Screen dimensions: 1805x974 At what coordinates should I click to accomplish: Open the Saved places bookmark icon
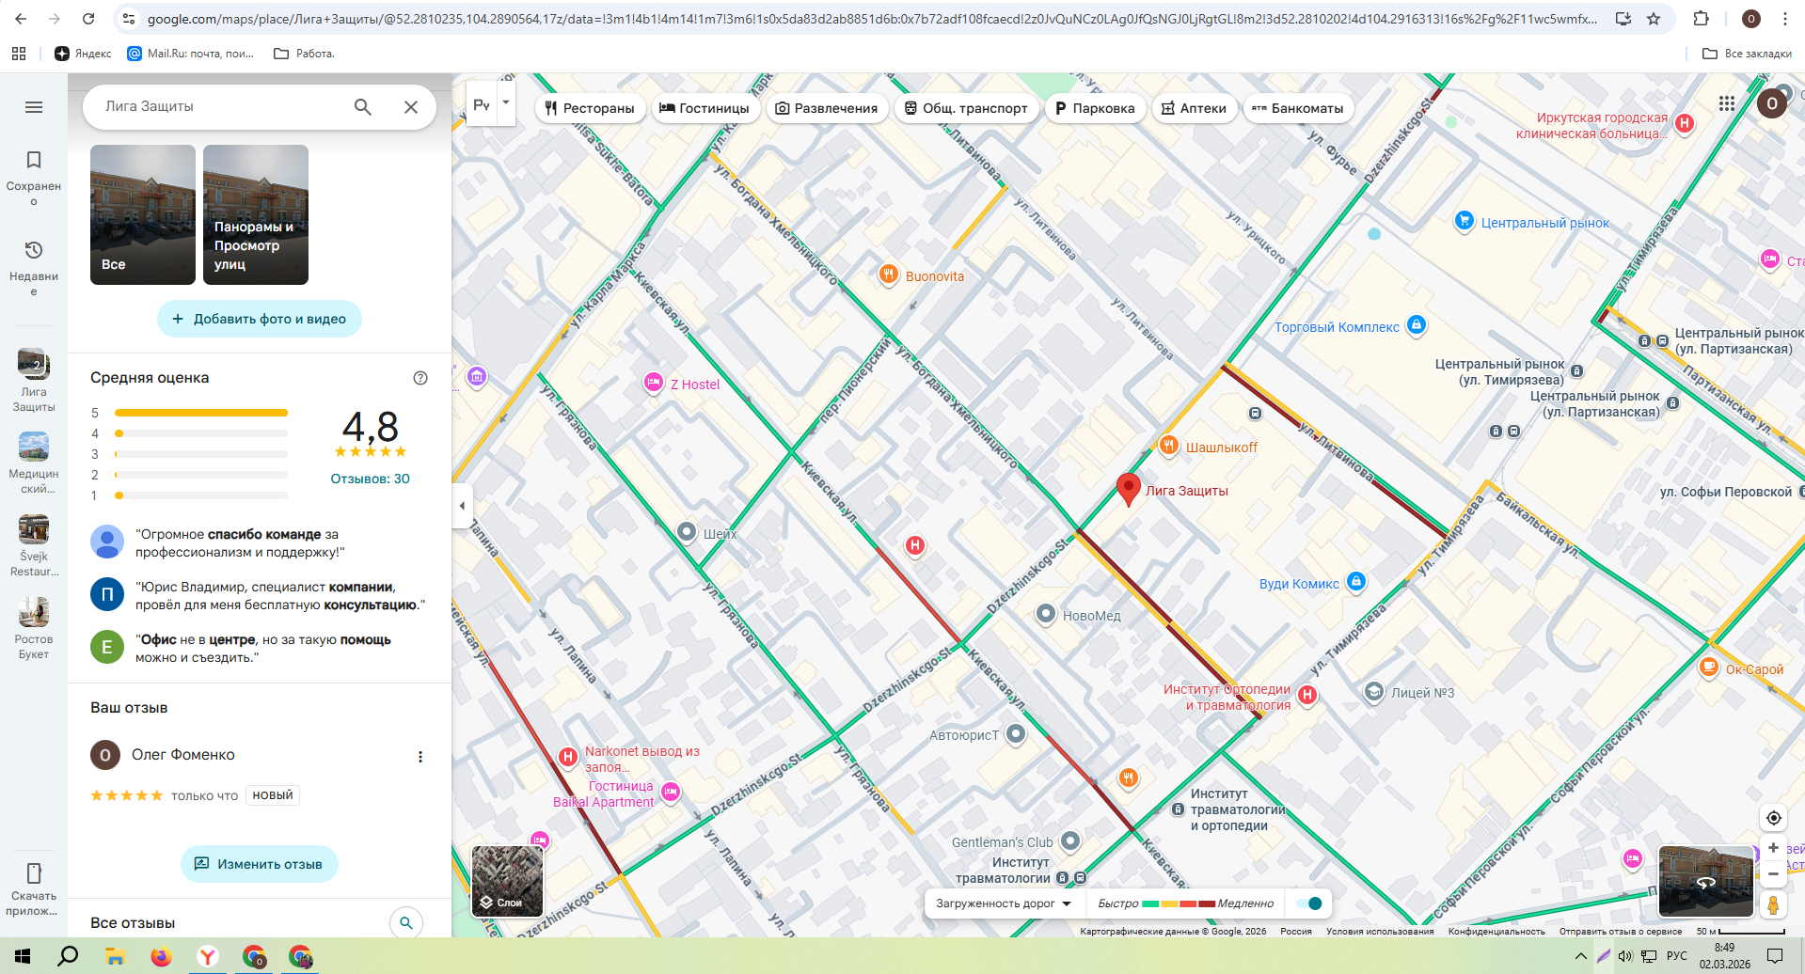click(x=34, y=160)
